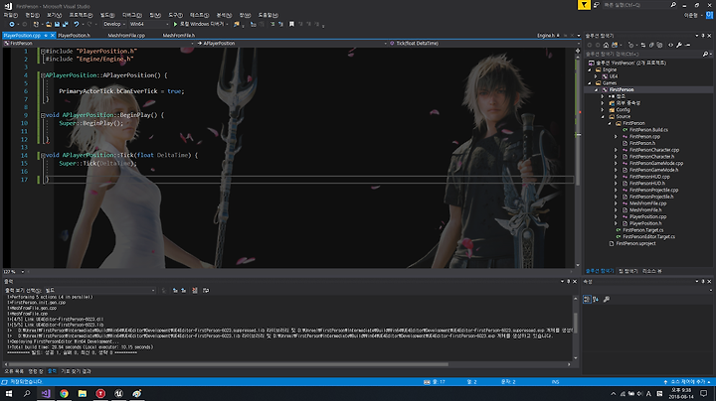Click the Solution Explorer Preview Selected Items icon
The image size is (716, 401).
[x=688, y=45]
